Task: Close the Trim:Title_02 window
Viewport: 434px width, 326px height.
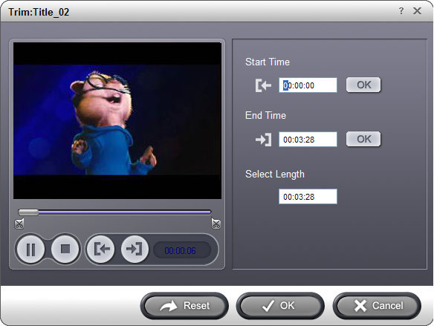Action: (x=417, y=11)
